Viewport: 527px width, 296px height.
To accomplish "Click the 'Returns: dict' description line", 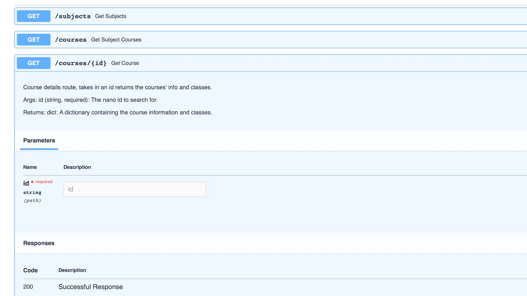I will 118,112.
